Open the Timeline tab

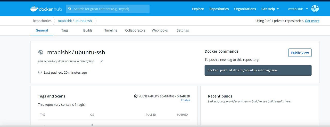tap(111, 30)
